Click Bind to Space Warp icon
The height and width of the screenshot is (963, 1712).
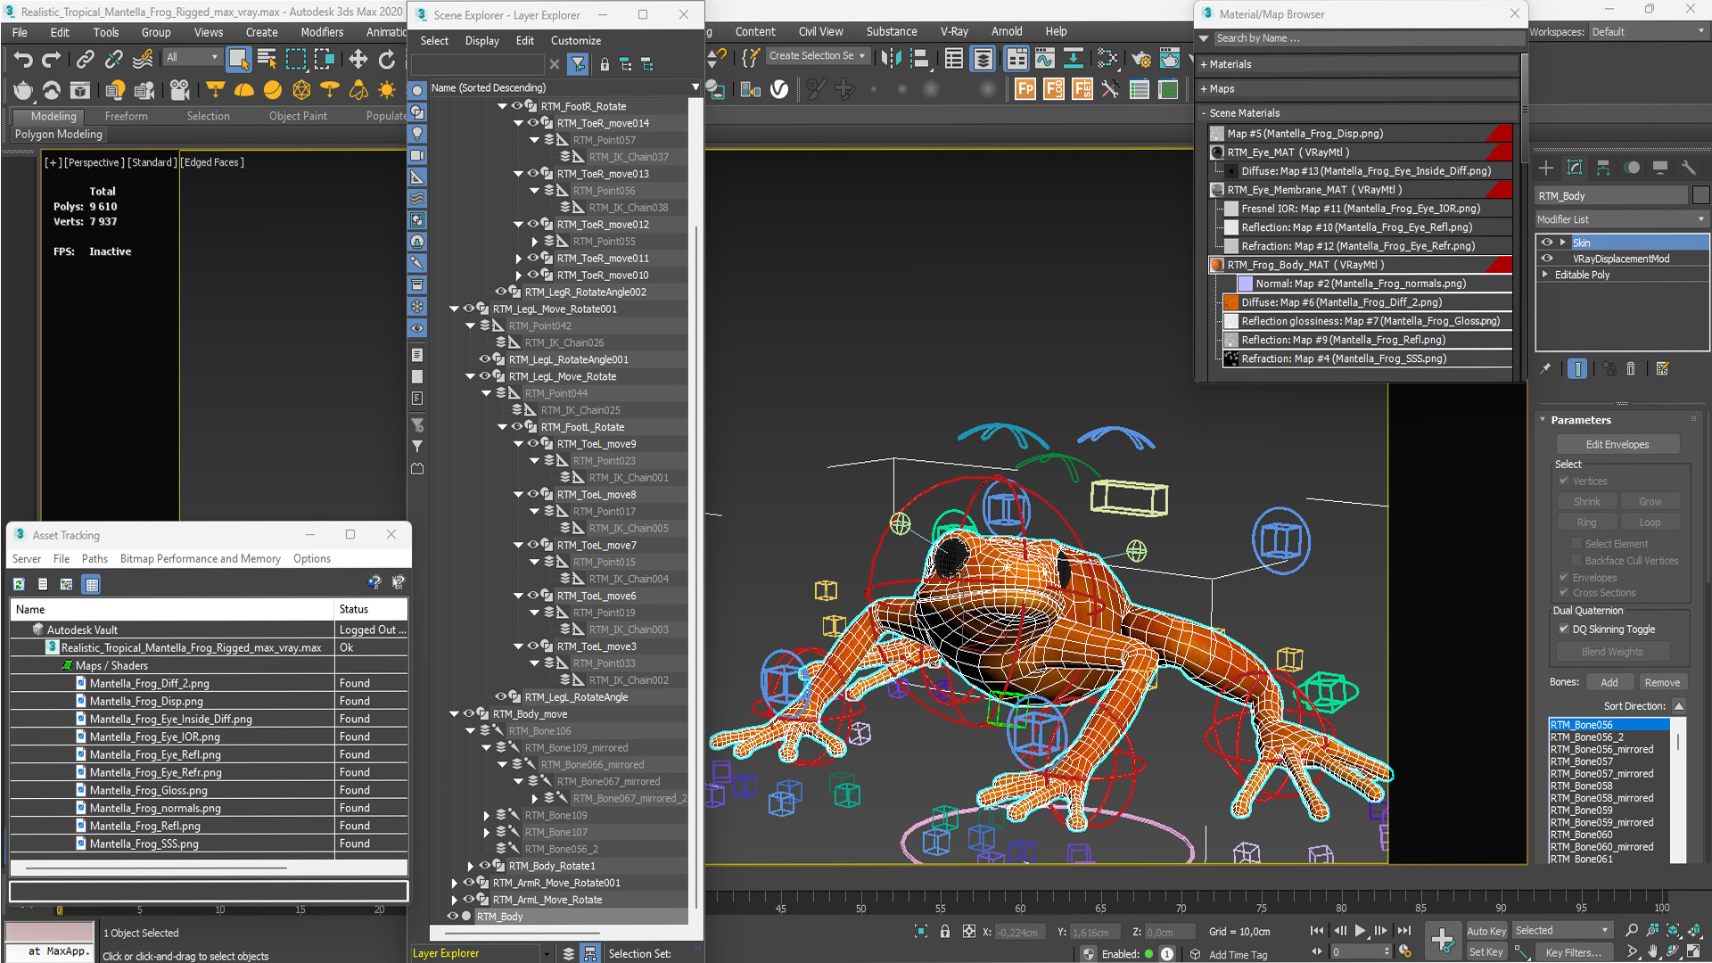[x=143, y=59]
